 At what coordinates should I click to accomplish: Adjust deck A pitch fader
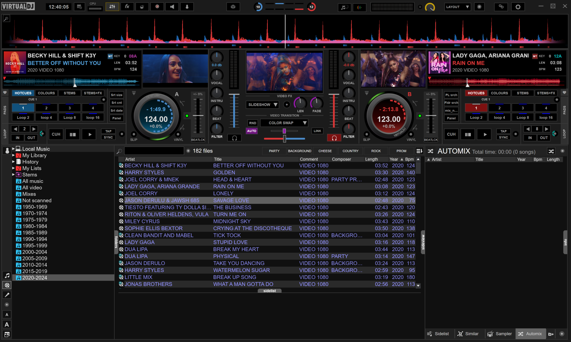pyautogui.click(x=198, y=116)
